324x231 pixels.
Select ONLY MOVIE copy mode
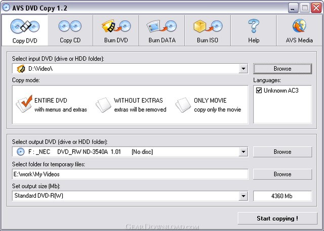208,105
